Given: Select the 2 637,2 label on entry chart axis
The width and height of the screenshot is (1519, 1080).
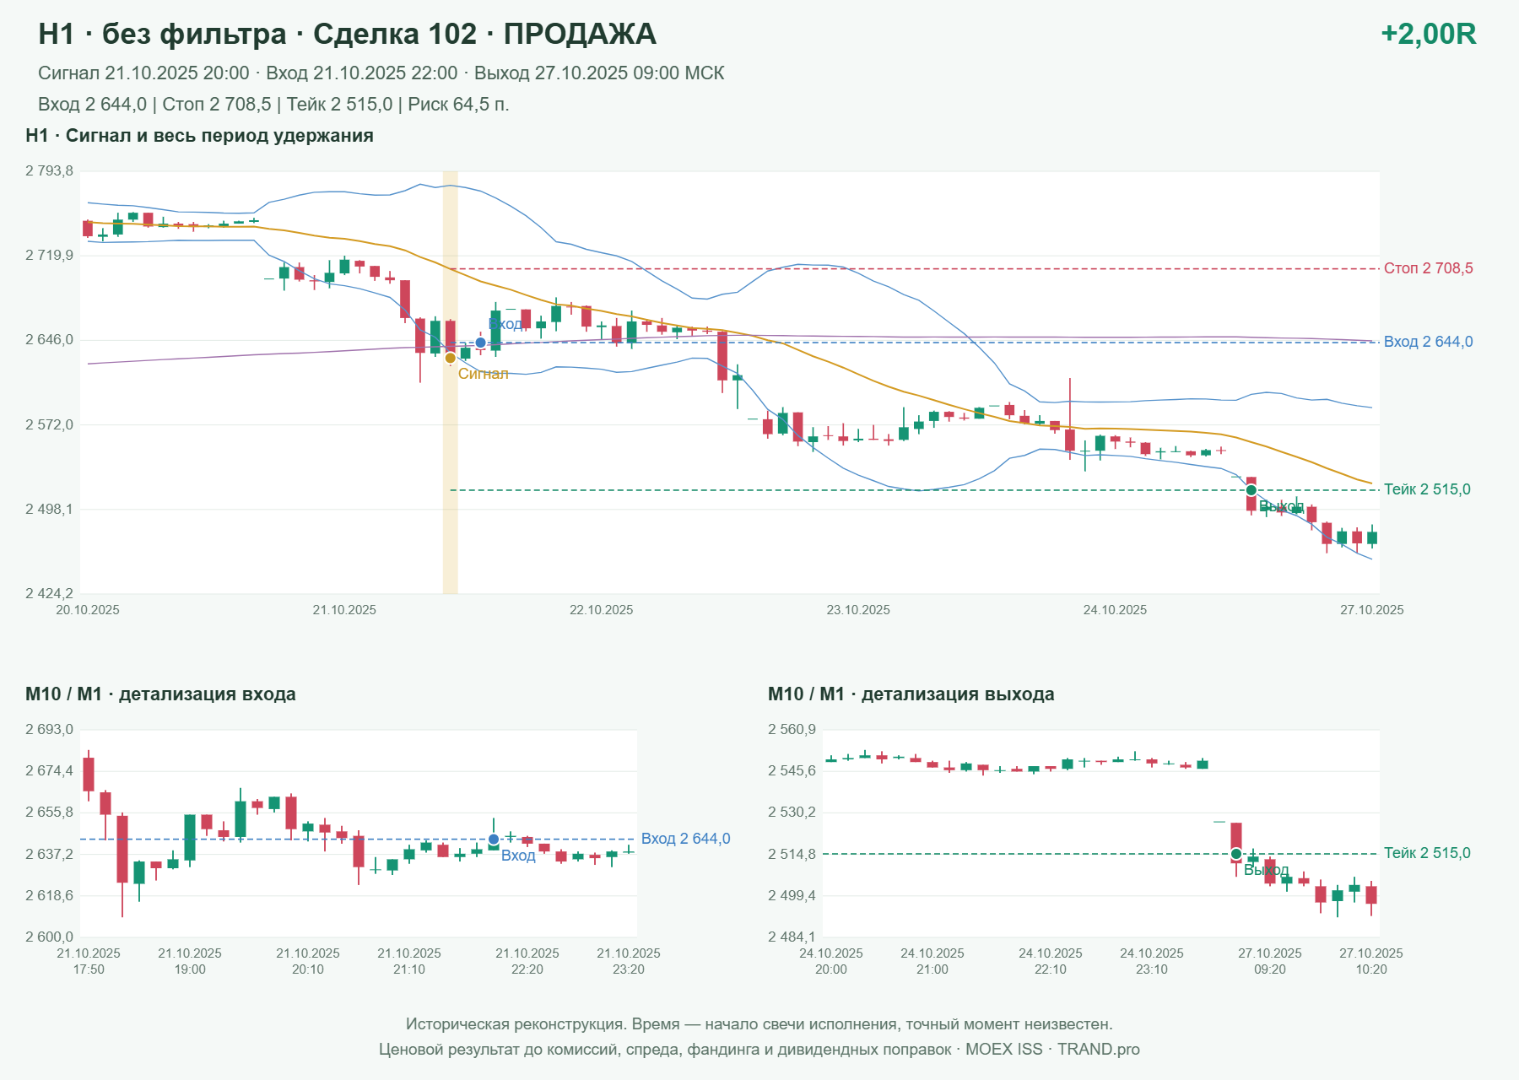Looking at the screenshot, I should [x=49, y=854].
